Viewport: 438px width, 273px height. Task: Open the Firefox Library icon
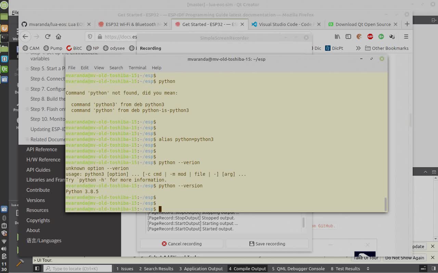(337, 37)
